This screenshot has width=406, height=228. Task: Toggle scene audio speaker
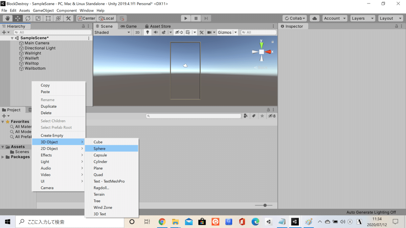tap(156, 32)
